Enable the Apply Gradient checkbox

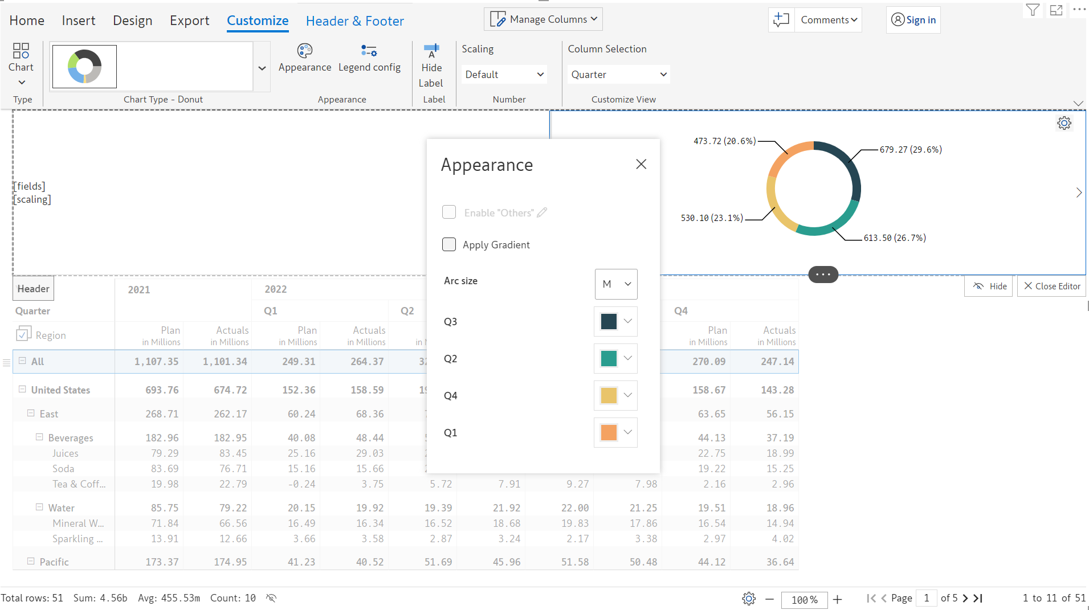pyautogui.click(x=449, y=244)
